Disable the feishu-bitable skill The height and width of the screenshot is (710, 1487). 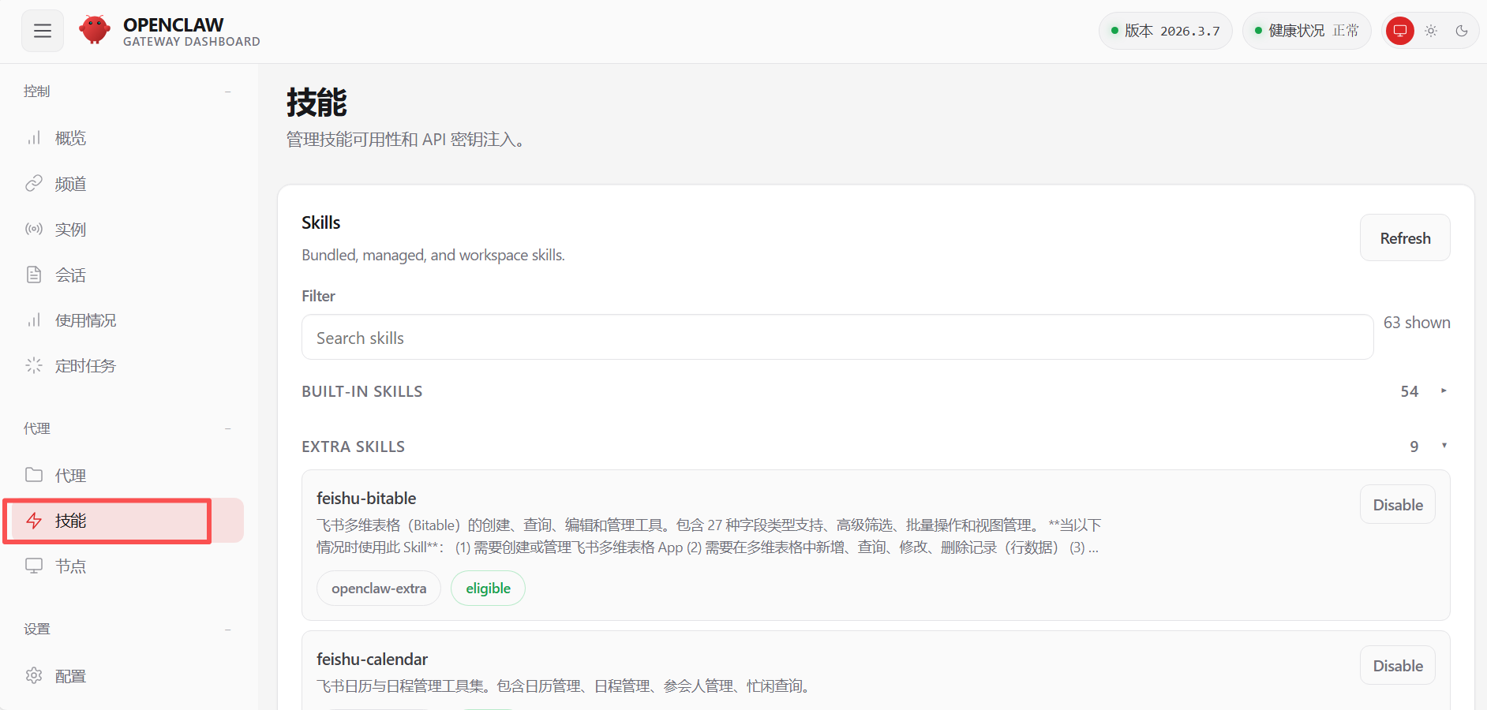click(x=1398, y=504)
